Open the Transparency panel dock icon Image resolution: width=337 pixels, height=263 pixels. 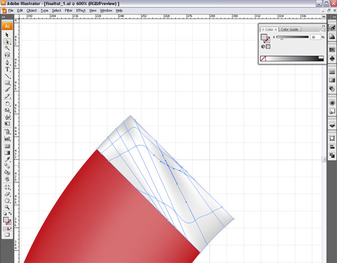tap(332, 89)
